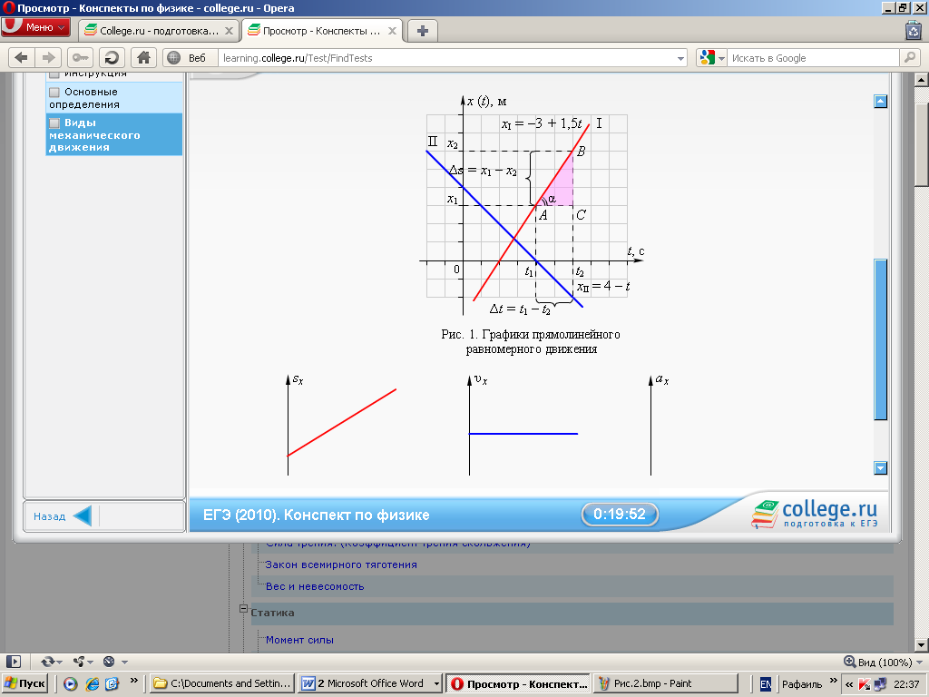Expand quick launch chevron
Image resolution: width=929 pixels, height=697 pixels.
(x=134, y=680)
